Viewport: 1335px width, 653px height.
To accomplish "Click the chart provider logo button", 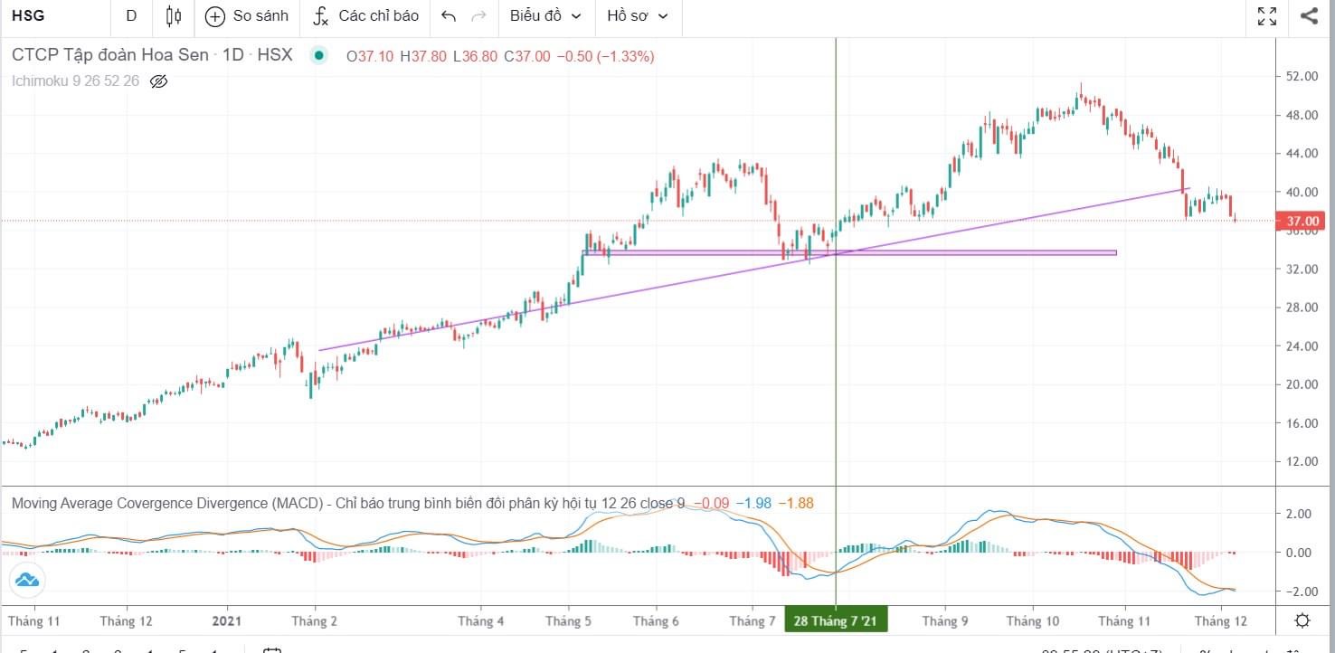I will tap(26, 580).
